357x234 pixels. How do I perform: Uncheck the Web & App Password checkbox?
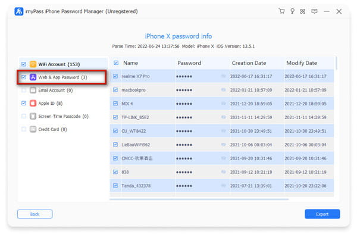point(24,77)
